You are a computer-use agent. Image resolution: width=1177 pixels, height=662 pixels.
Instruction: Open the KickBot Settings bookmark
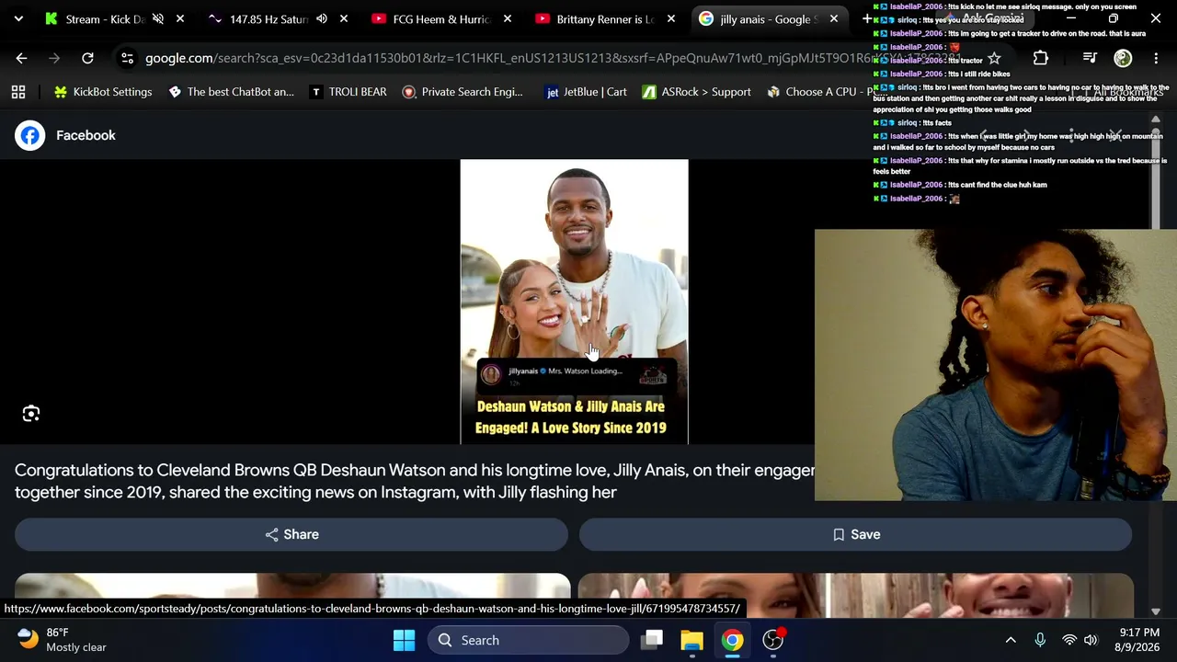coord(103,92)
